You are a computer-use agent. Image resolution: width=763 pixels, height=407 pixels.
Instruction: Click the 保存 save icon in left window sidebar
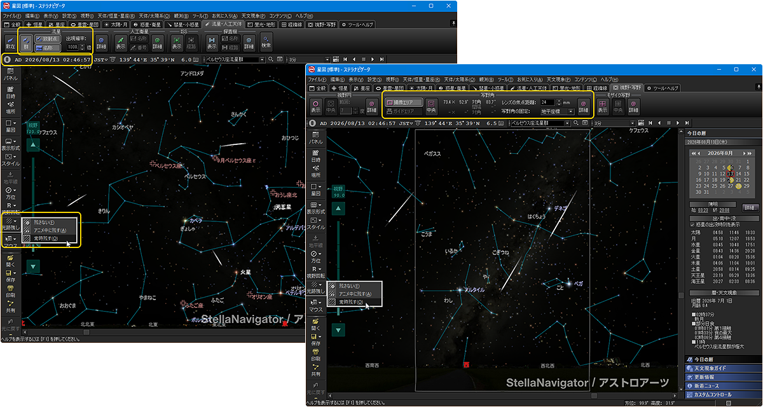pos(10,277)
